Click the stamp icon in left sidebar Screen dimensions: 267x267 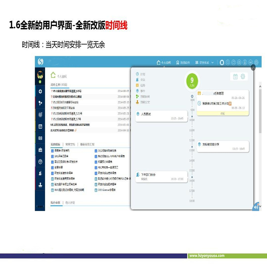(x=40, y=185)
